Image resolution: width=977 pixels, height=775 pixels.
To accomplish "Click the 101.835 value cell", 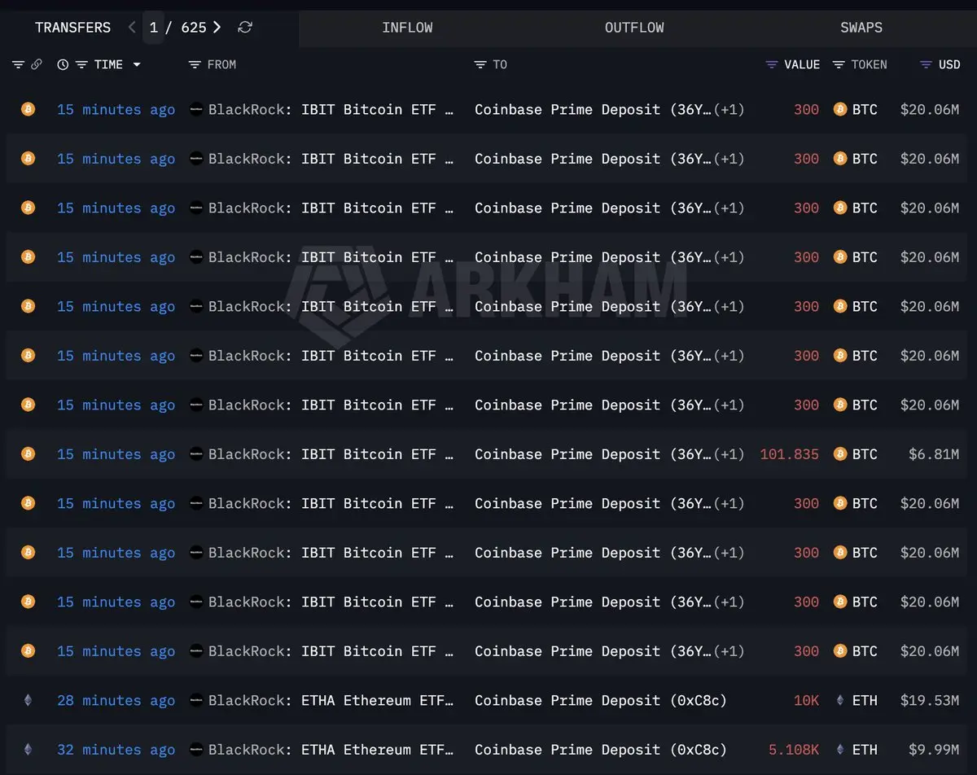I will coord(789,454).
